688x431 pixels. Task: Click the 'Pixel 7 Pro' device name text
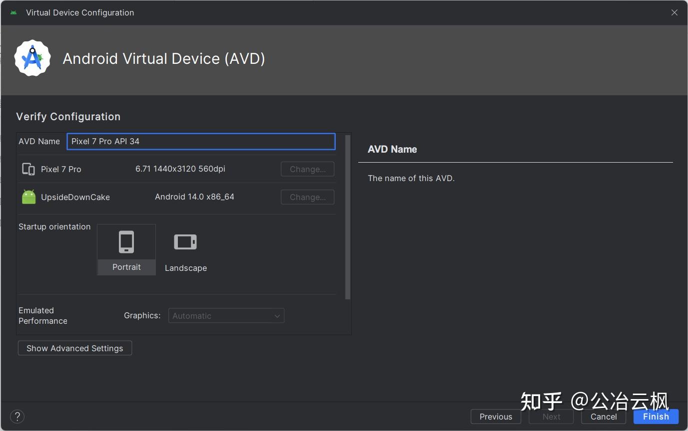(x=61, y=169)
